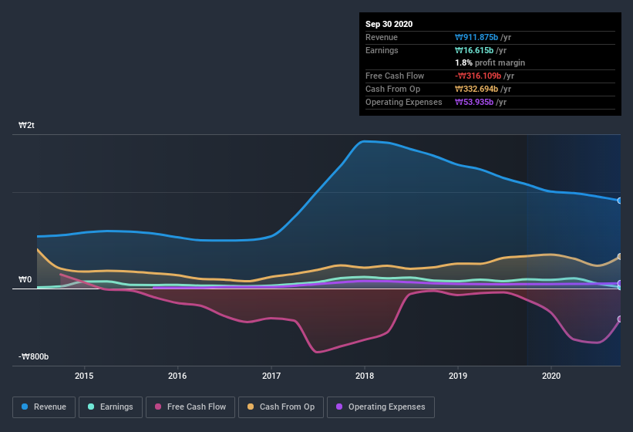Select the 2018 x-axis label

click(x=365, y=376)
